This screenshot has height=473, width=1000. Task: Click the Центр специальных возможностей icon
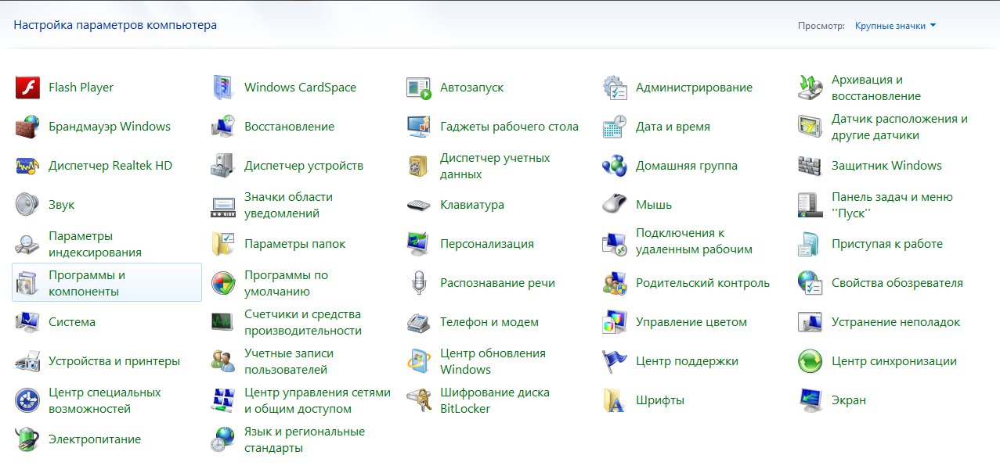[27, 400]
